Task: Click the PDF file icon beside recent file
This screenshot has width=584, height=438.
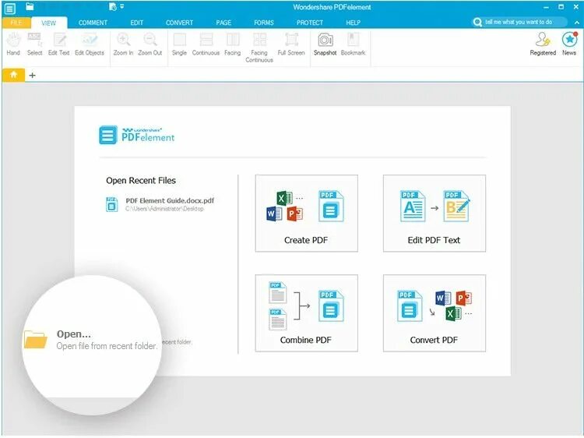Action: 111,204
